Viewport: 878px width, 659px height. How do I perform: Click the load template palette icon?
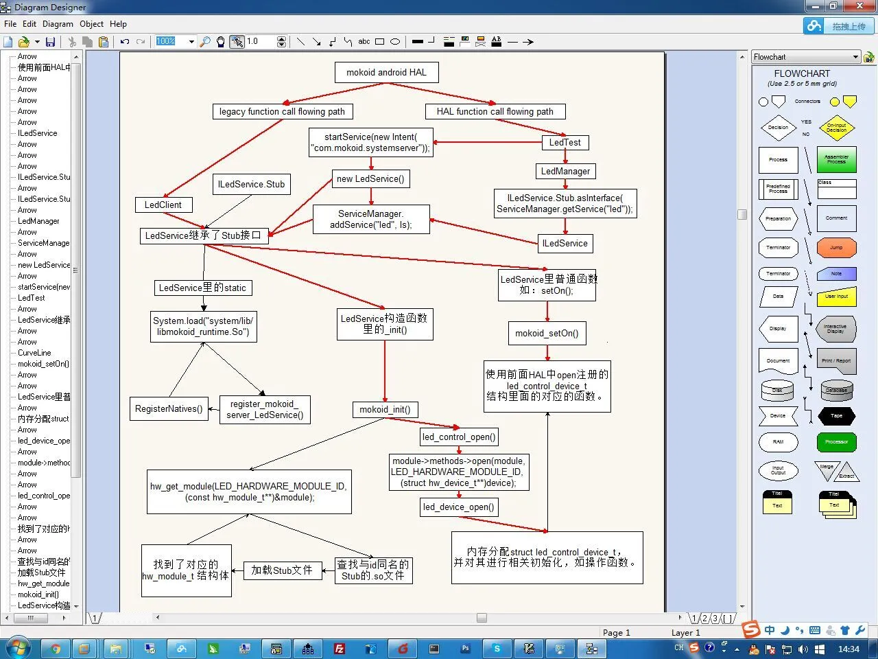(x=869, y=57)
